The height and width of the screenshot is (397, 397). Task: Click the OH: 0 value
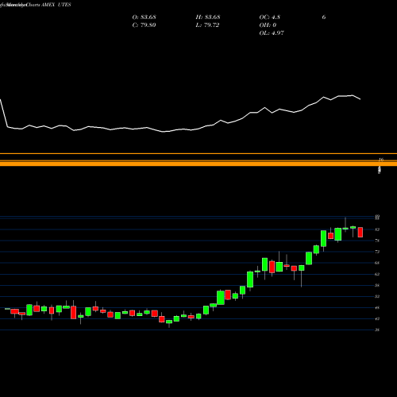[268, 25]
